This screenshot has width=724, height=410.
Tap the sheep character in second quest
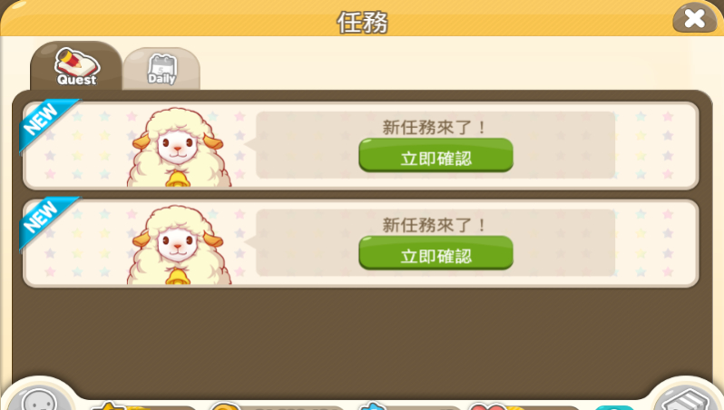(179, 246)
